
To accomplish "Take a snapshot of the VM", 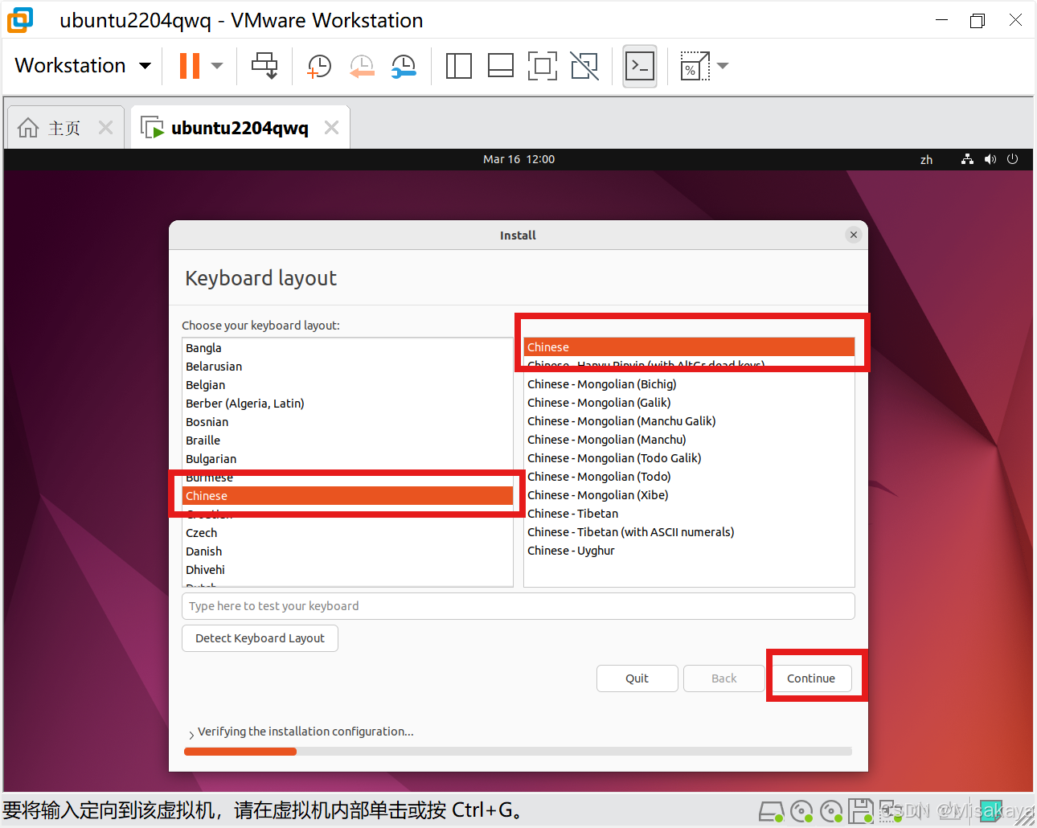I will 319,66.
